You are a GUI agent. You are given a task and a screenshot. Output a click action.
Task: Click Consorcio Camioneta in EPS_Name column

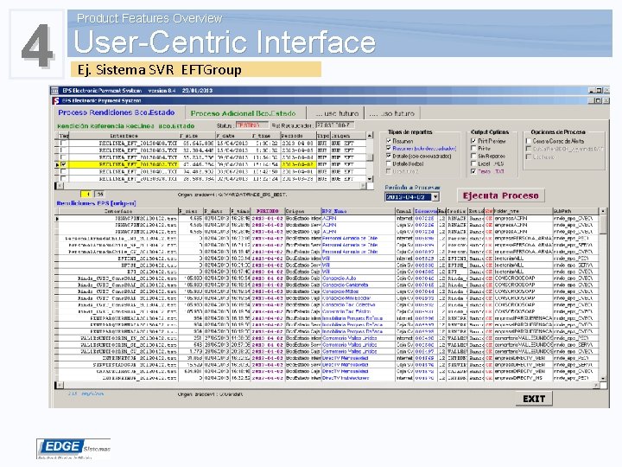(345, 285)
